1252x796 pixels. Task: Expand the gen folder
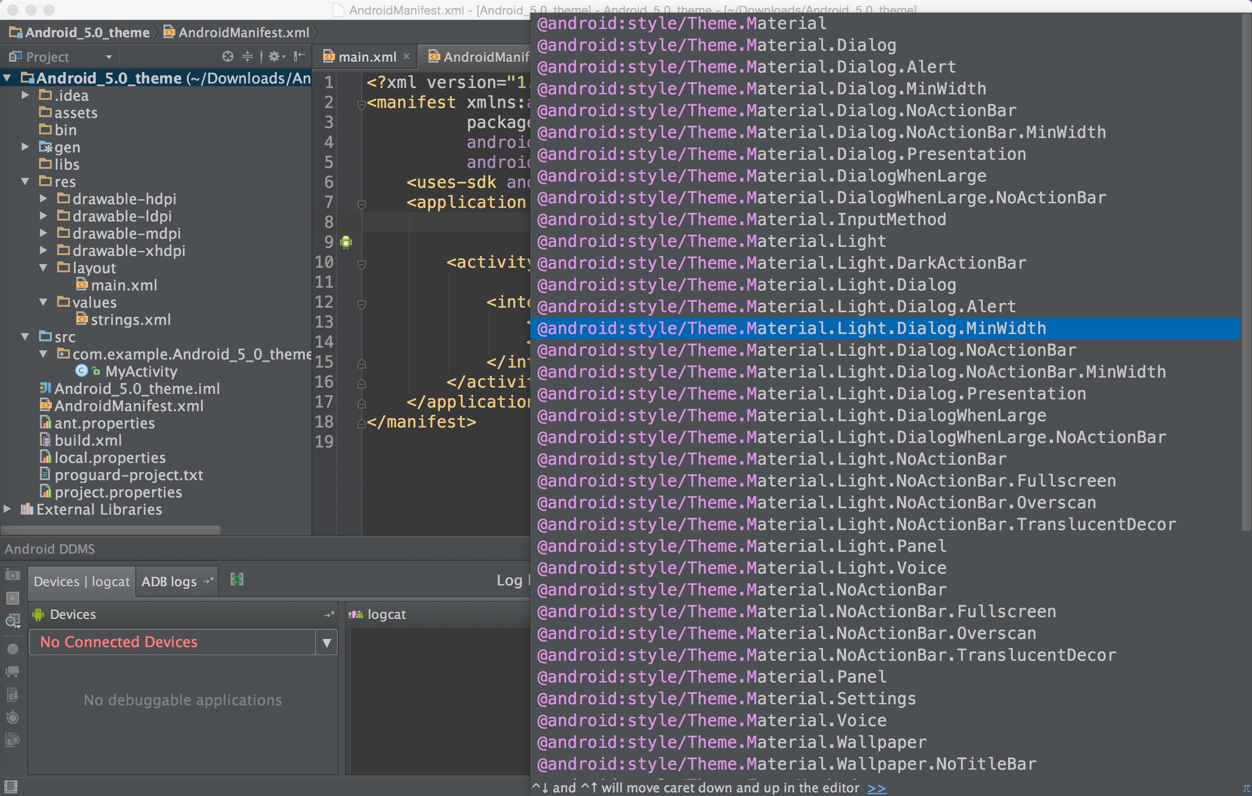point(25,147)
